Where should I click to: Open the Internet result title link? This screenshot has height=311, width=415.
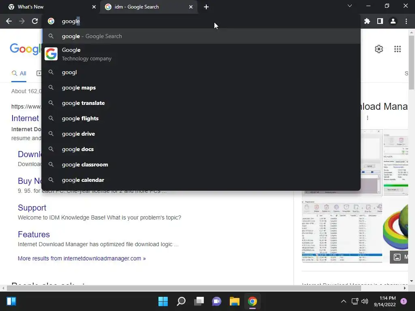[x=25, y=118]
